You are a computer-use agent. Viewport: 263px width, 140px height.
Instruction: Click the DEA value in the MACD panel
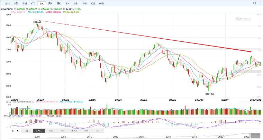click(x=36, y=116)
